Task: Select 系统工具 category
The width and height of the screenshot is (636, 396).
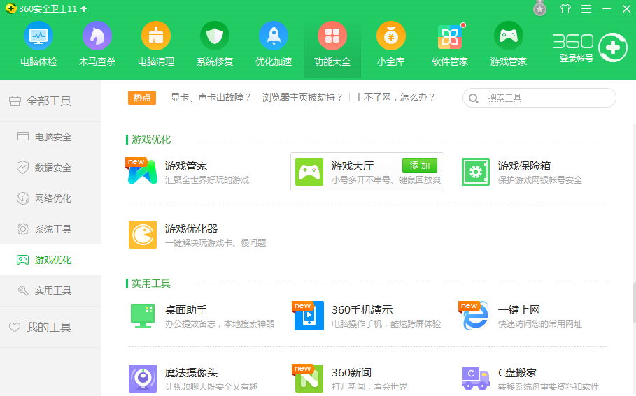Action: [x=50, y=229]
